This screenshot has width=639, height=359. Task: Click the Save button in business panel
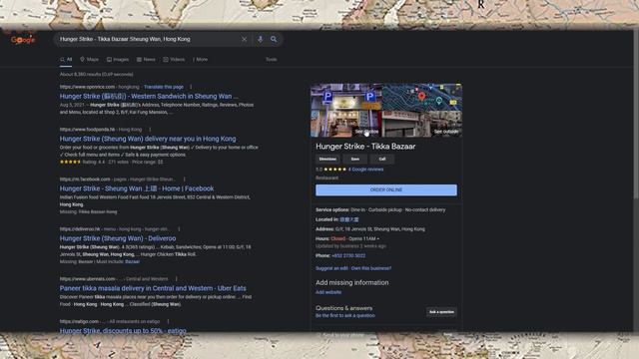[x=355, y=160]
